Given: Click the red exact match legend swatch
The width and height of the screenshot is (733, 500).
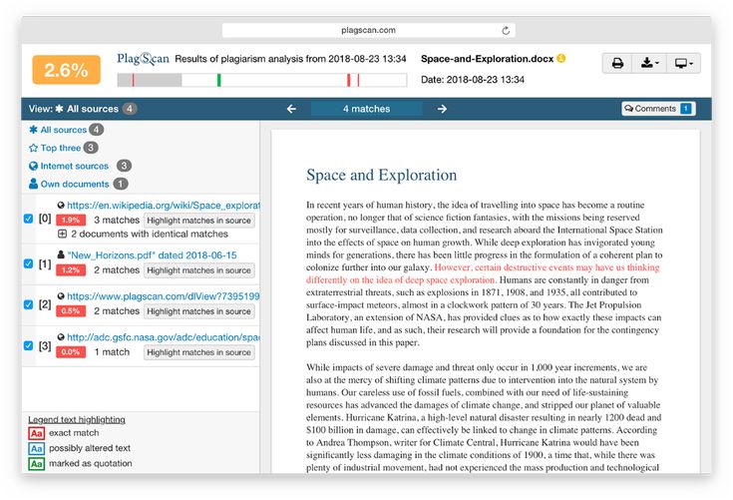Looking at the screenshot, I should click(x=37, y=433).
